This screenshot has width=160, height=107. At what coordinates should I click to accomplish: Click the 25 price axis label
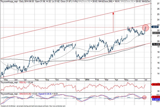pos(158,14)
